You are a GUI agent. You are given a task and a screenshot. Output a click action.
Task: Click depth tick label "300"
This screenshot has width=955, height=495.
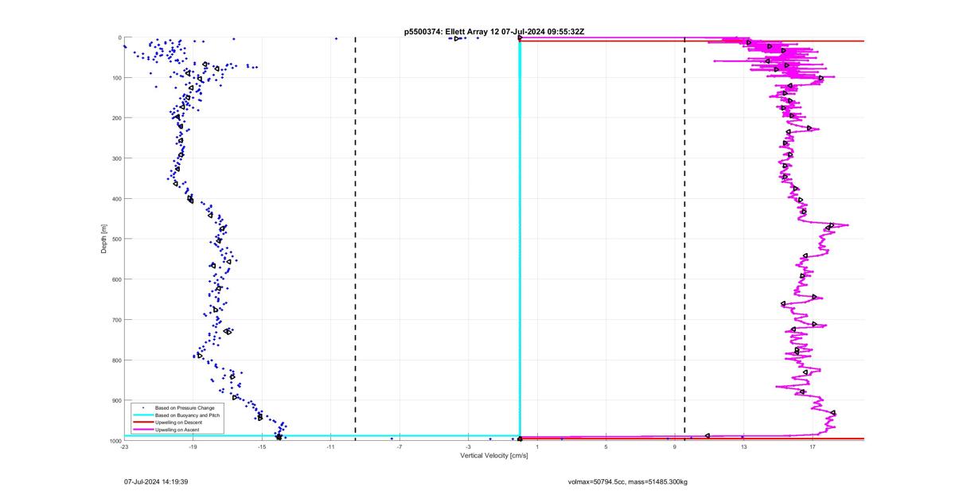coord(116,158)
